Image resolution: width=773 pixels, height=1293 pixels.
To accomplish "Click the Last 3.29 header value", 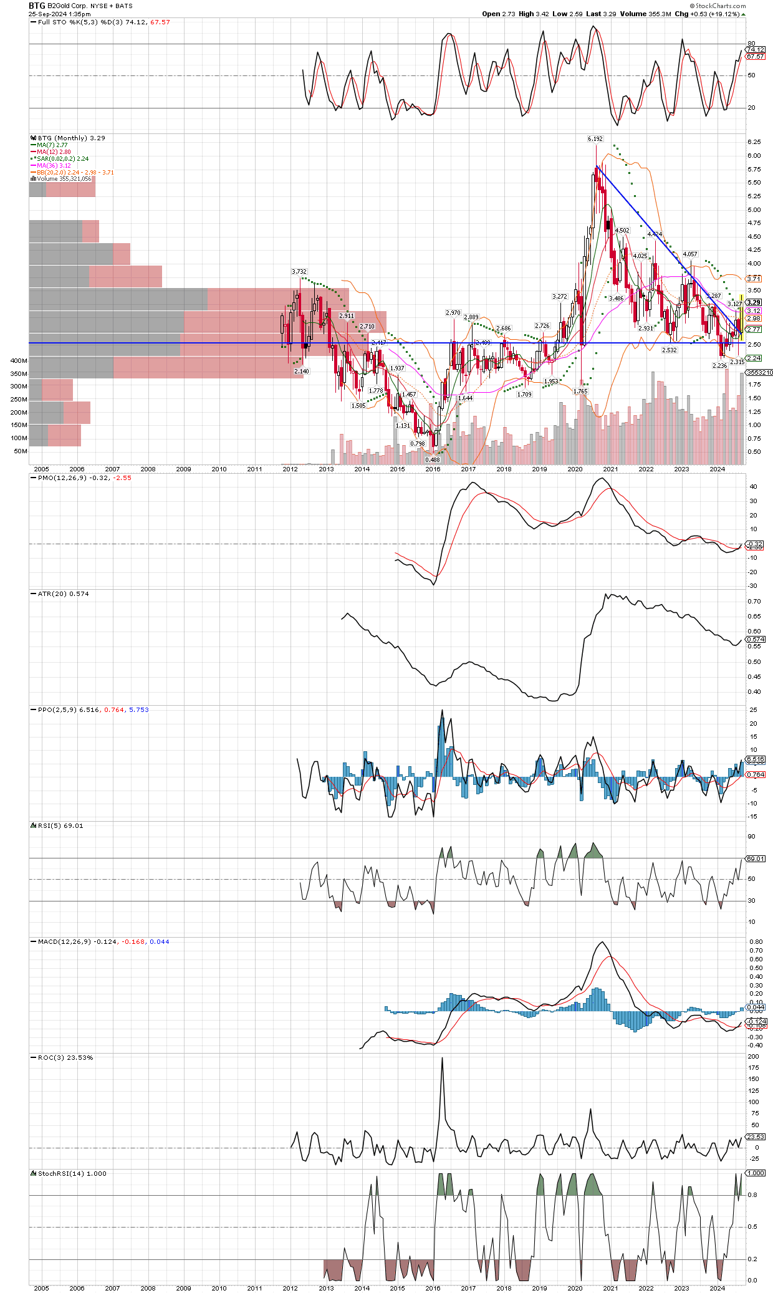I will (x=601, y=14).
